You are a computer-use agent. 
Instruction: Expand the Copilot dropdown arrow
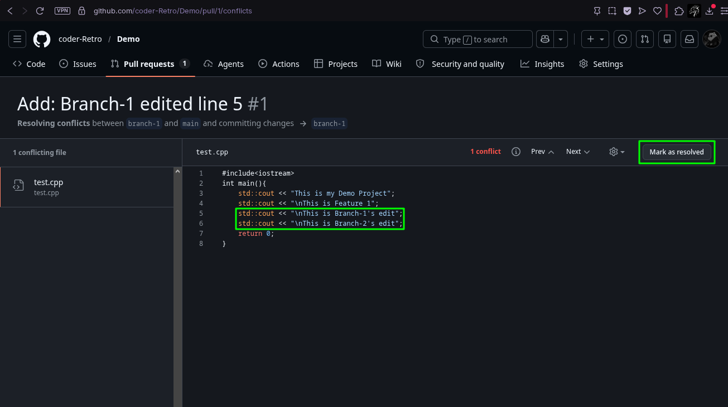point(561,39)
